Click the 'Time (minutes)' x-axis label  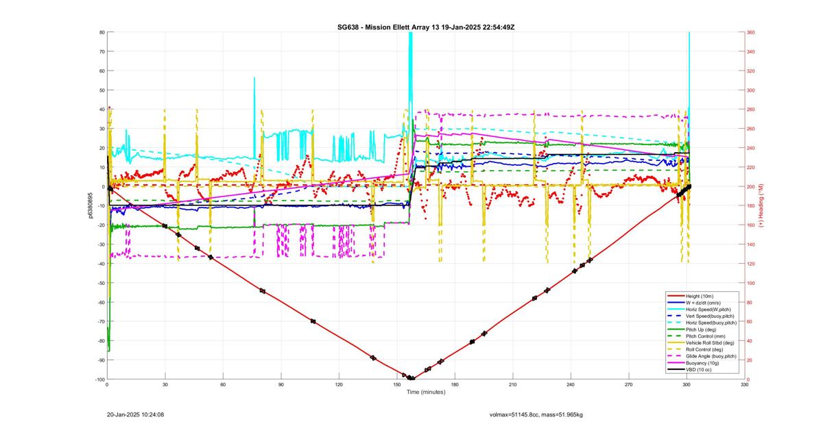click(425, 392)
